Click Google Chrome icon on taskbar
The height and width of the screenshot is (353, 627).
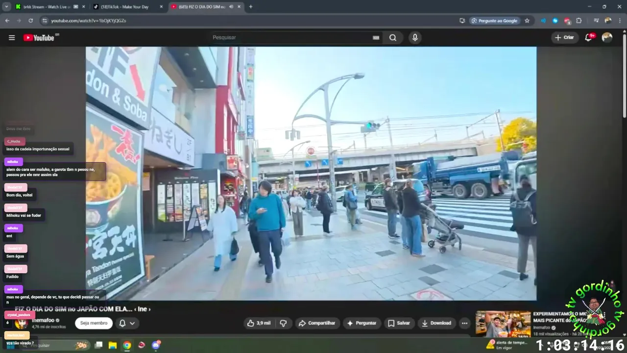[x=127, y=345]
